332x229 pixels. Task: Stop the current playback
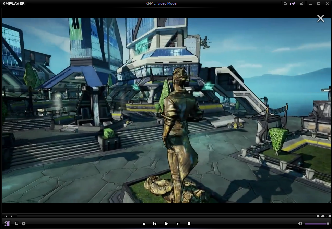pos(188,224)
